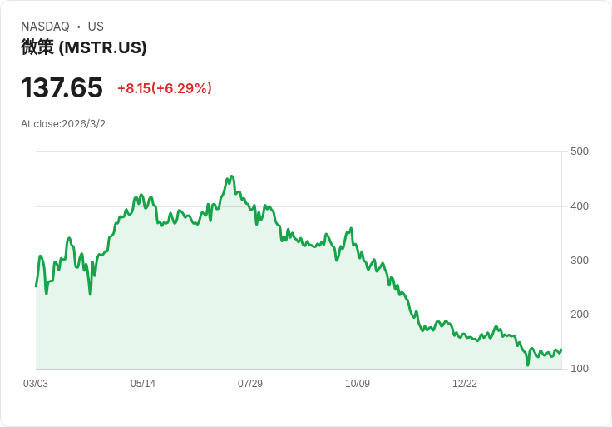Click the 300 y-axis label
Viewport: 612px width, 427px height.
(x=580, y=261)
